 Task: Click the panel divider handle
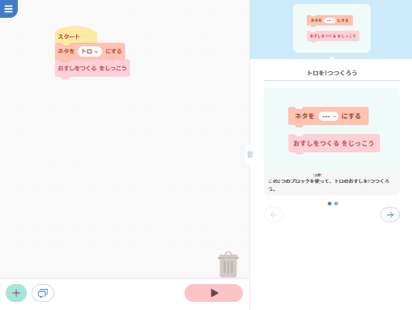tap(250, 155)
